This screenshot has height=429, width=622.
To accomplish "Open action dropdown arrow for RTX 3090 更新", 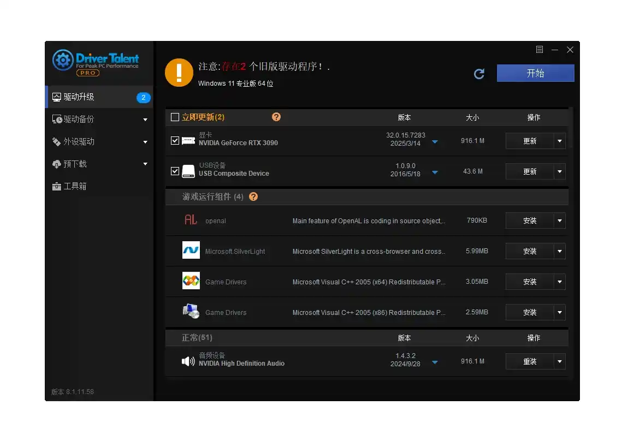I will click(x=560, y=141).
